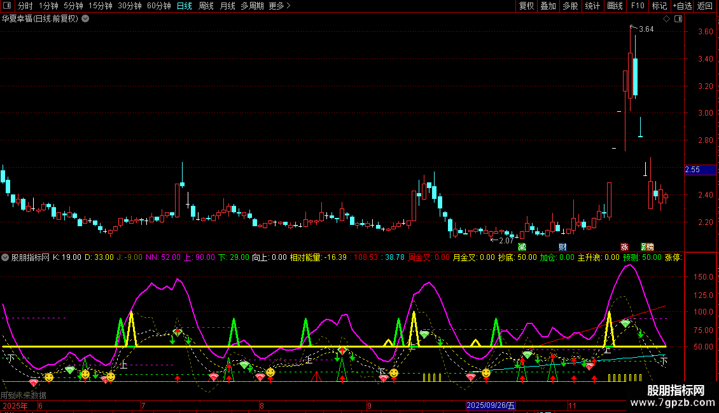Add stock with +自选 button

point(682,6)
